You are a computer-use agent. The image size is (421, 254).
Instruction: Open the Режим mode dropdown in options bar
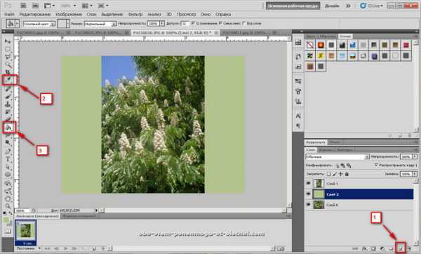tap(100, 24)
